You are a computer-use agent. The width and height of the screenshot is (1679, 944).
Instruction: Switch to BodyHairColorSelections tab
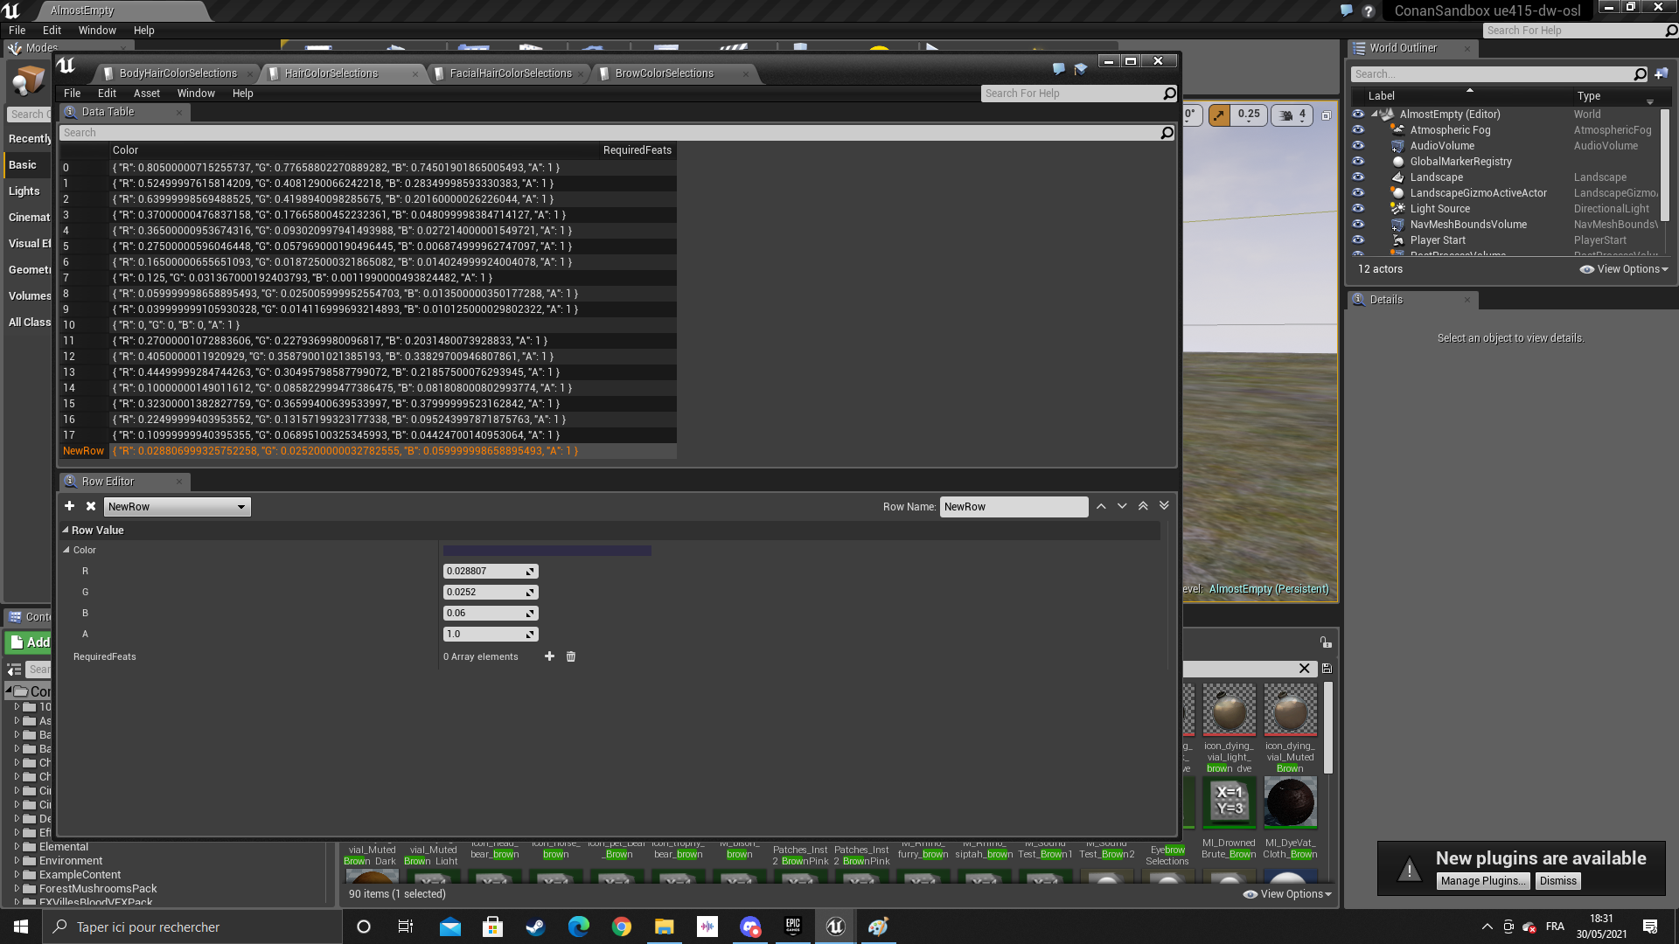tap(178, 73)
